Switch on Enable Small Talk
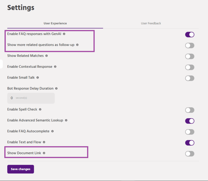Screen dimensions: 208x181 coord(190,78)
